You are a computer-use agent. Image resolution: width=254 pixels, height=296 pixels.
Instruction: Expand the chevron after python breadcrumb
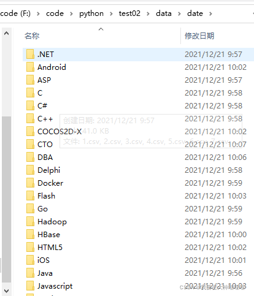pos(111,14)
